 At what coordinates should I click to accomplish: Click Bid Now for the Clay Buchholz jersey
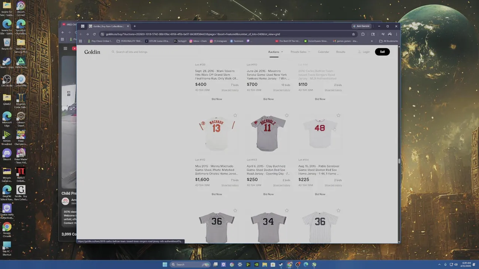tap(268, 194)
